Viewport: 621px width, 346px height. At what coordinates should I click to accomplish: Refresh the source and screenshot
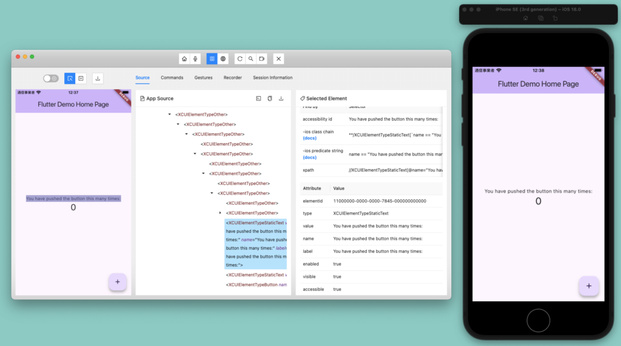click(x=240, y=59)
